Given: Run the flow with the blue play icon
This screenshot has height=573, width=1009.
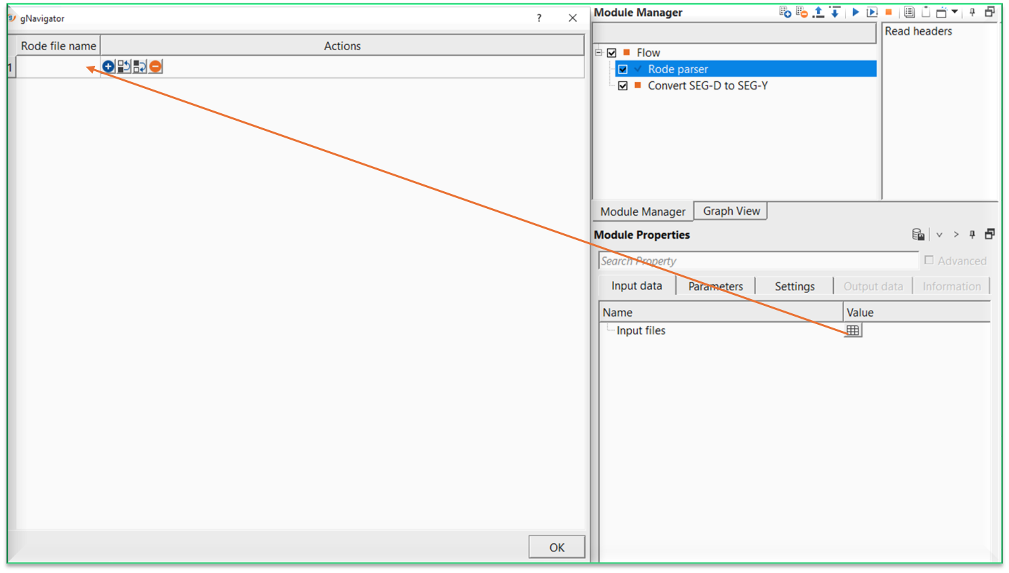Looking at the screenshot, I should (x=855, y=12).
